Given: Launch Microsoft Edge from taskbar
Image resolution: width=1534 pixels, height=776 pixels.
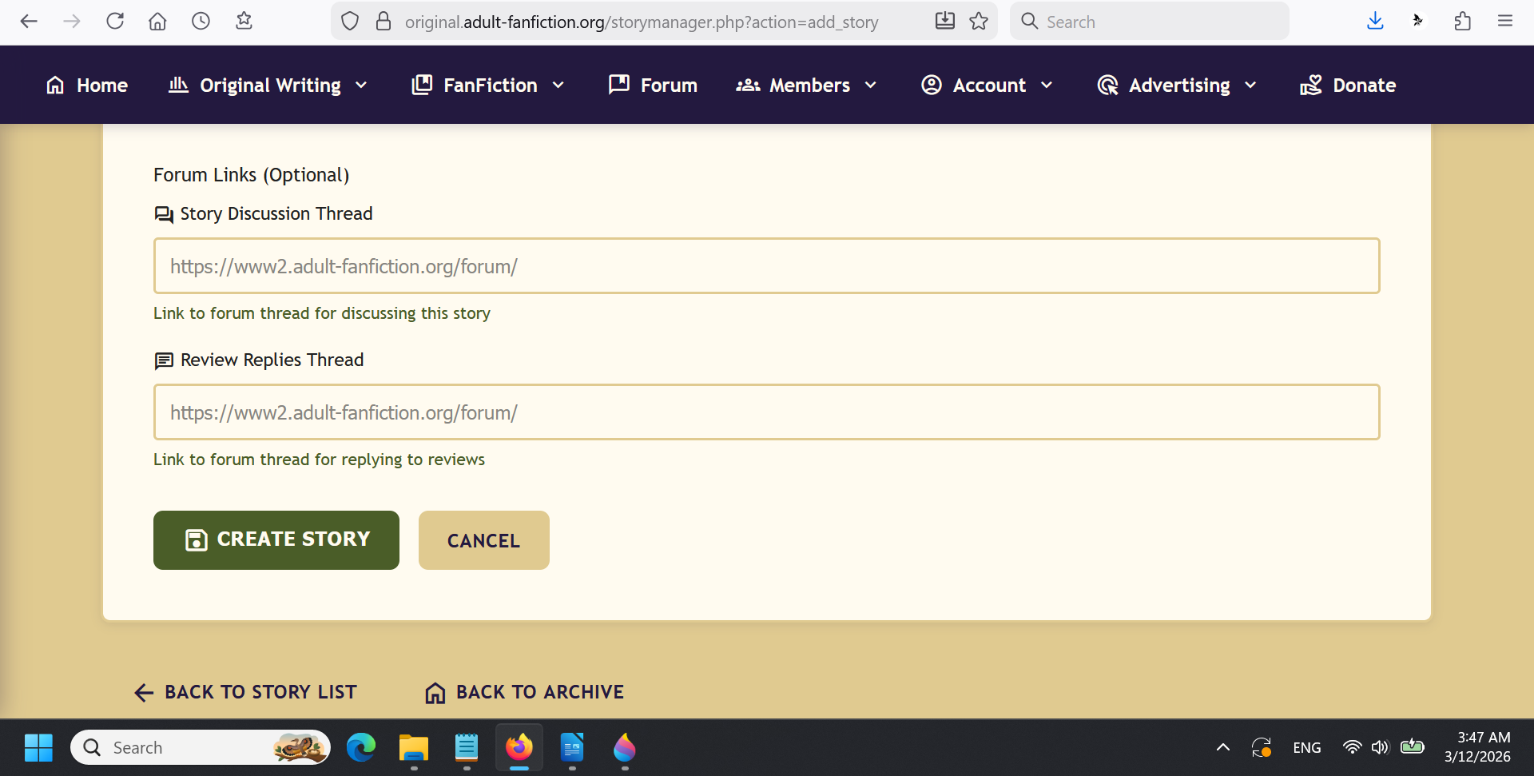Looking at the screenshot, I should tap(361, 748).
